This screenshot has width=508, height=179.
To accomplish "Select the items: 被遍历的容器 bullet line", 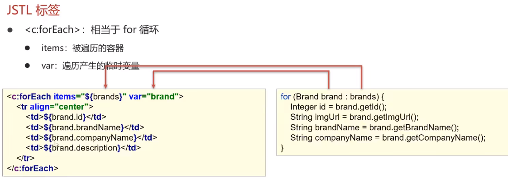I will (x=82, y=48).
